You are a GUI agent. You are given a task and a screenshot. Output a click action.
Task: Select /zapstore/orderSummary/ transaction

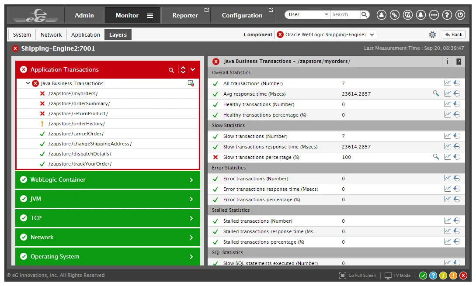click(x=79, y=103)
